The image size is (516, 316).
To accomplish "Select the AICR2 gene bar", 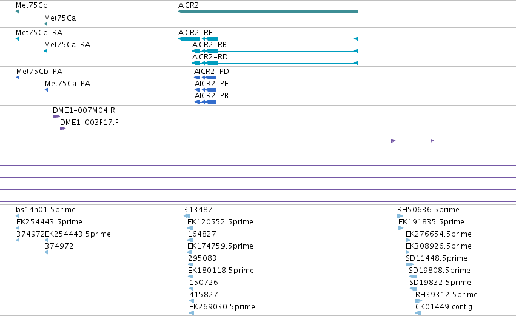I will click(268, 12).
